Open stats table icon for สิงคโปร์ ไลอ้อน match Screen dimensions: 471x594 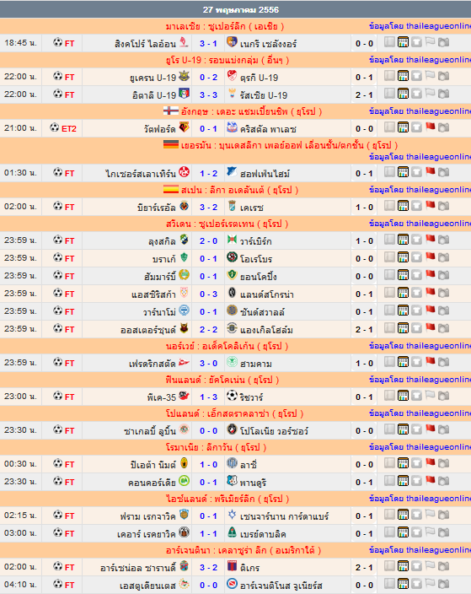[x=403, y=42]
